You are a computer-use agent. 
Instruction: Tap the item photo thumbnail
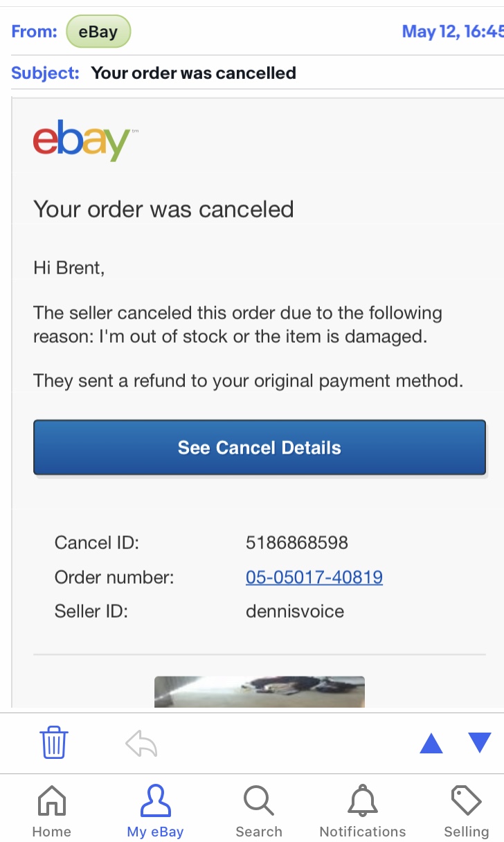pos(260,692)
